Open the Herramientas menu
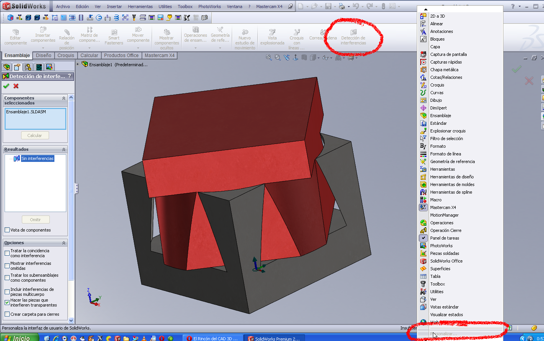 [140, 7]
